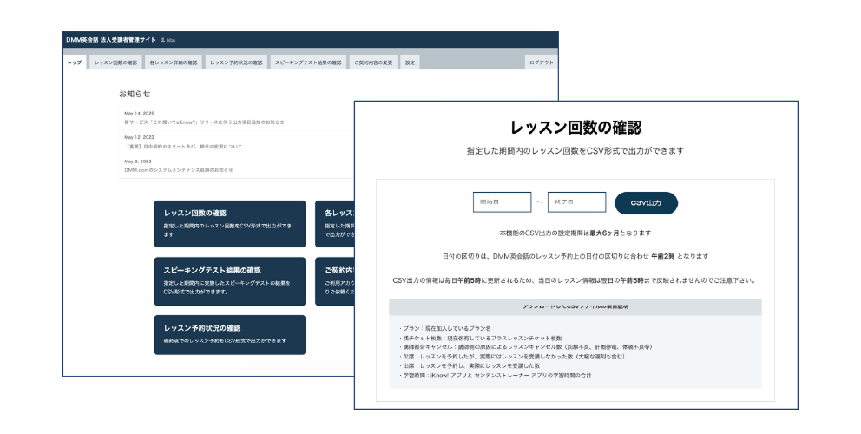Switch to the ご契約内容の変更 tab
Viewport: 861px width, 434px height.
click(x=373, y=62)
